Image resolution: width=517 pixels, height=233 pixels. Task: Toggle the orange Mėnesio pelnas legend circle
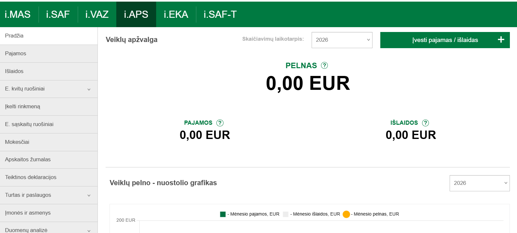click(346, 214)
